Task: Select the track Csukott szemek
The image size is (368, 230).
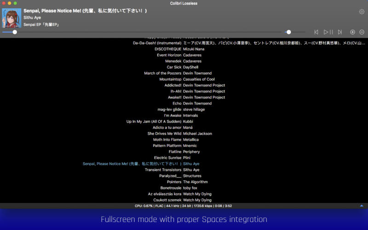Action: click(x=167, y=200)
